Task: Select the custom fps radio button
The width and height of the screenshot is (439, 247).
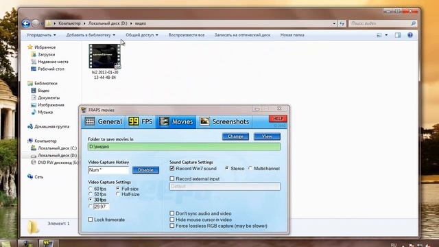Action: tap(90, 207)
